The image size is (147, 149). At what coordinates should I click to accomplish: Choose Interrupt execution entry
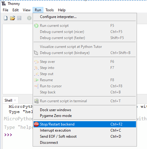tap(85, 130)
